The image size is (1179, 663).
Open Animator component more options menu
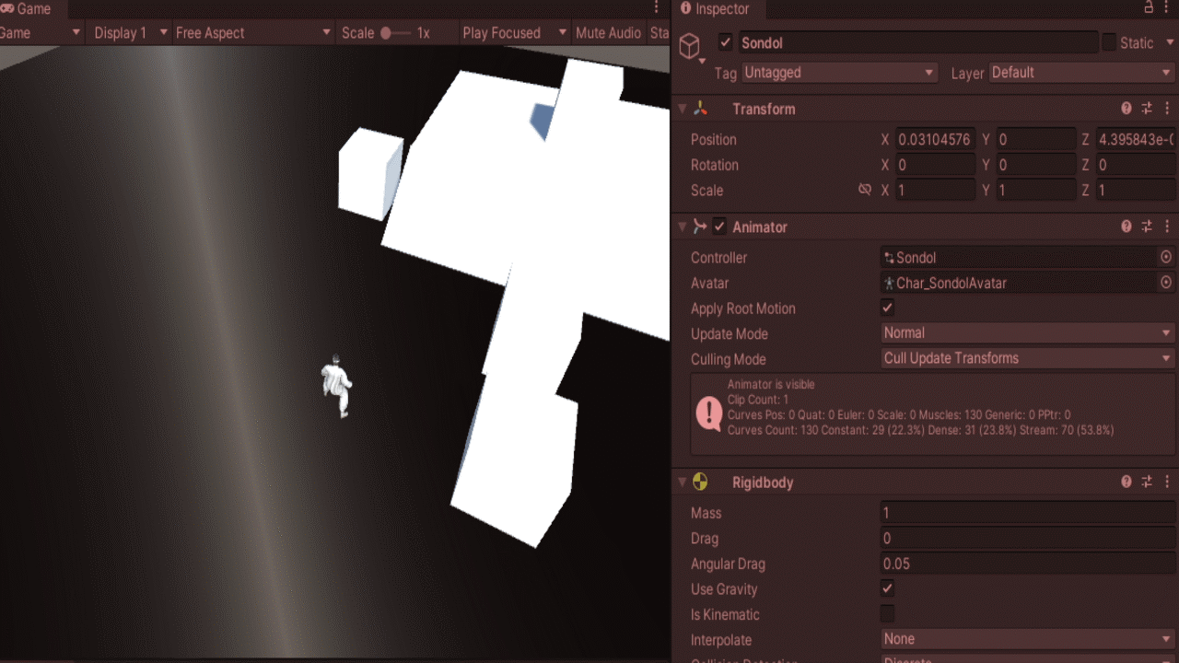point(1167,227)
